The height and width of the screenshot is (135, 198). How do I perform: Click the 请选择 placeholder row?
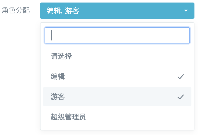[x=117, y=56]
